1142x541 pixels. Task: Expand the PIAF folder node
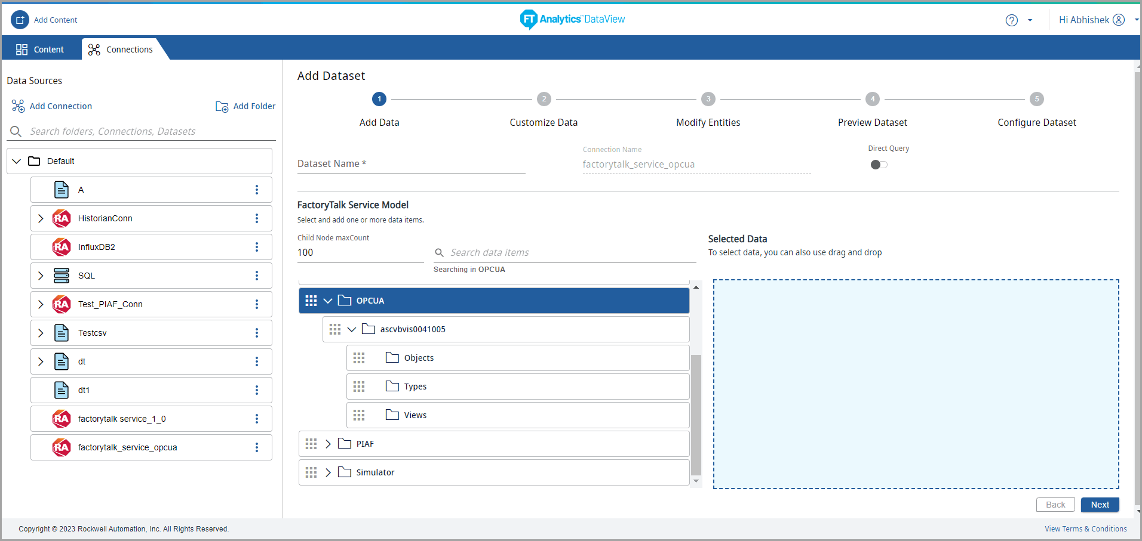click(x=328, y=444)
